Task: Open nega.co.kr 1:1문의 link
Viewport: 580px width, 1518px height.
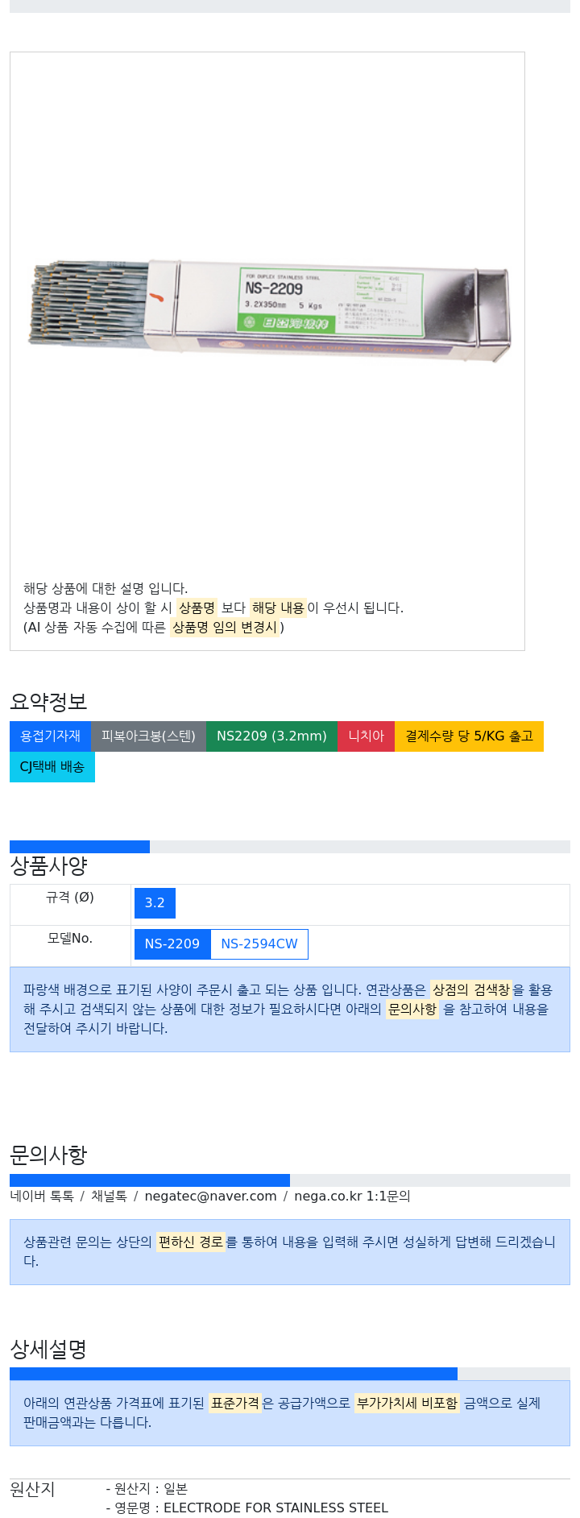Action: pos(352,1197)
